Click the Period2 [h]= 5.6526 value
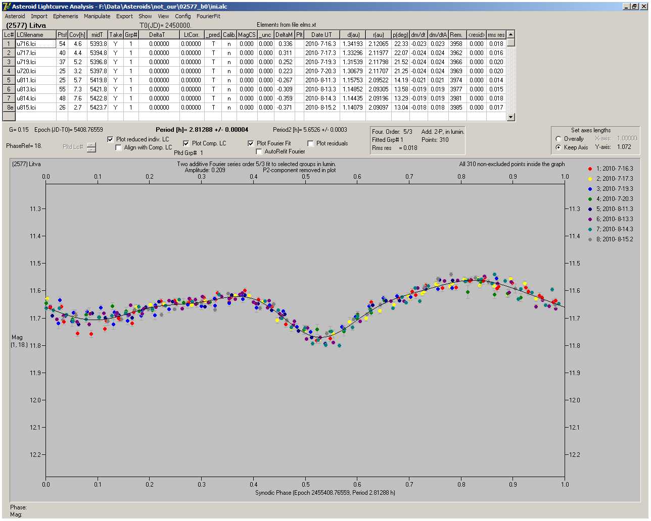 pos(310,130)
